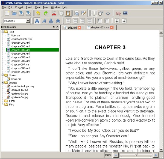
Task: Open the Heading 3 style dropdown
Action: click(x=28, y=21)
